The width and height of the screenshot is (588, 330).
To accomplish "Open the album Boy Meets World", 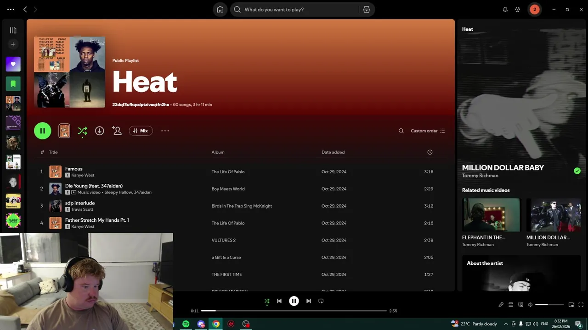I will (228, 189).
